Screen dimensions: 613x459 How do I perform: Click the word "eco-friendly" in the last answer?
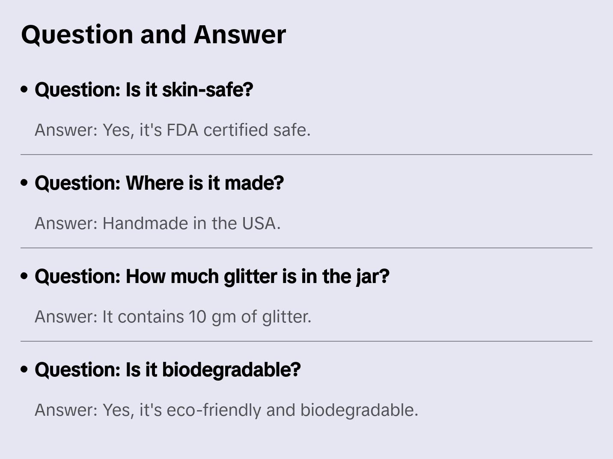point(214,410)
